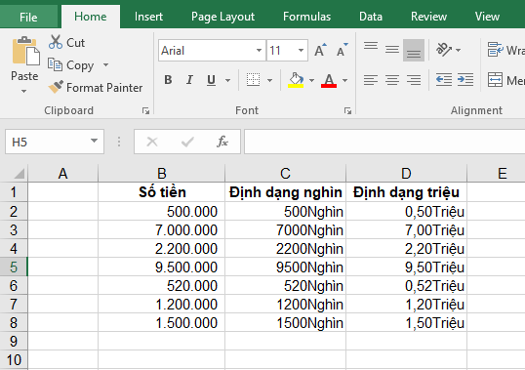
Task: Select column C header
Action: click(x=285, y=174)
